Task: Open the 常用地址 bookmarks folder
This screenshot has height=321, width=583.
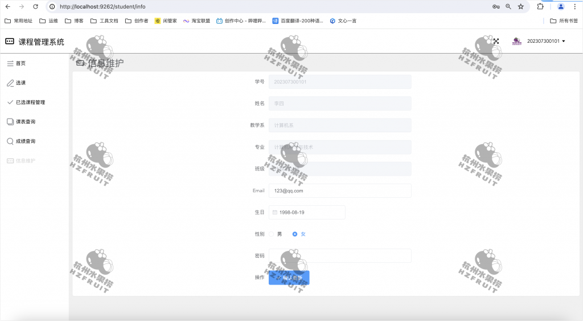Action: [19, 21]
